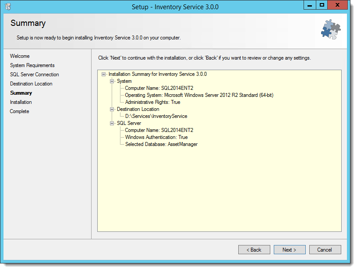Click the installer icon in the title bar
The height and width of the screenshot is (270, 357).
tap(8, 7)
